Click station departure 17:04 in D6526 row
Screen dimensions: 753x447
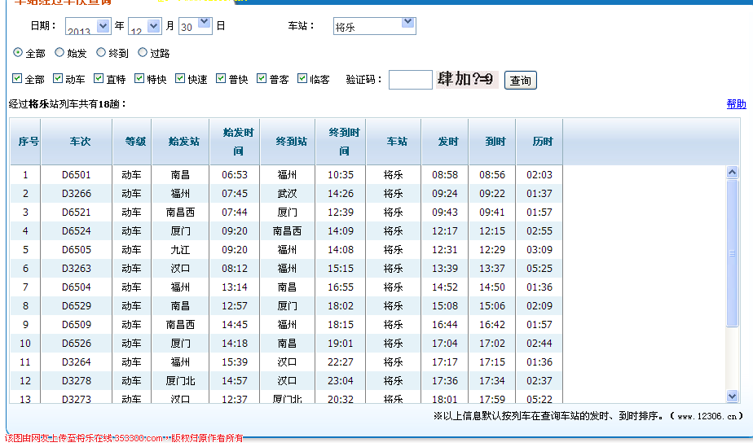coord(445,343)
